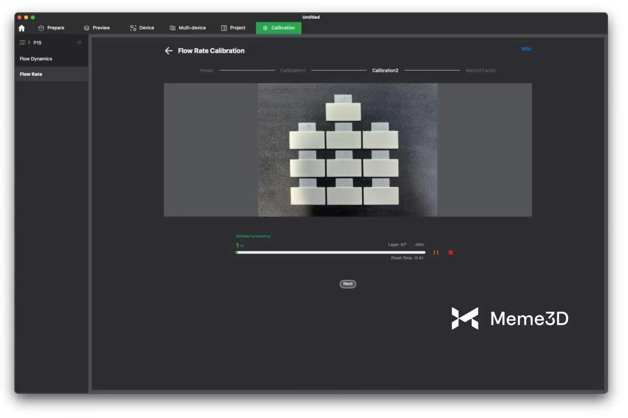Click the printer device icon in the sidebar
Viewport: 628px width, 418px height.
[22, 43]
